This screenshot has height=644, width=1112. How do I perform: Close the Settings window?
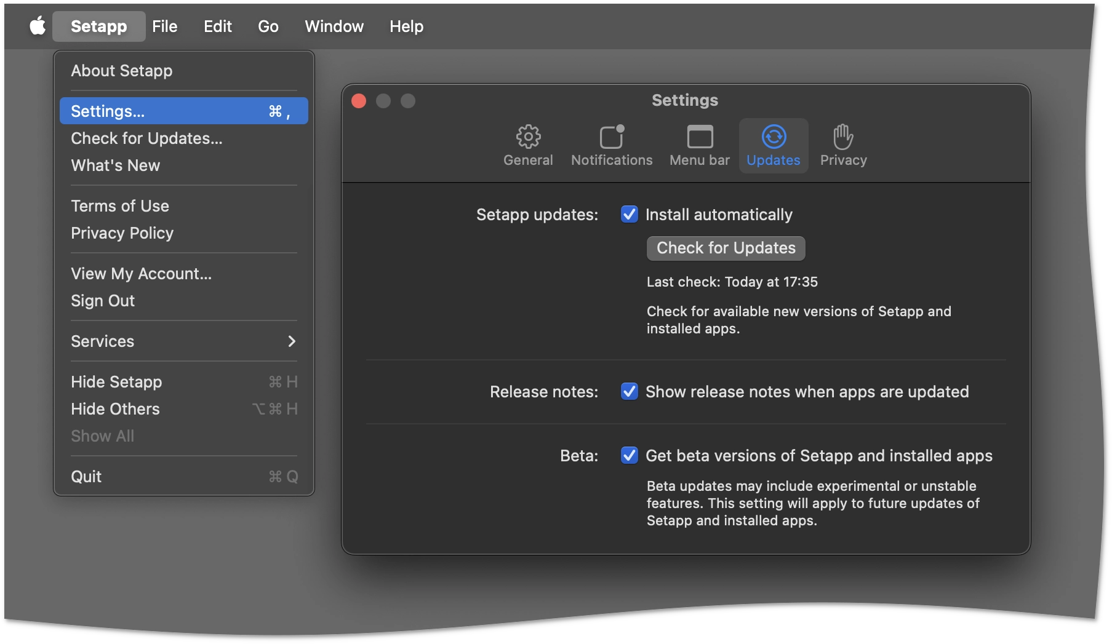pos(359,101)
